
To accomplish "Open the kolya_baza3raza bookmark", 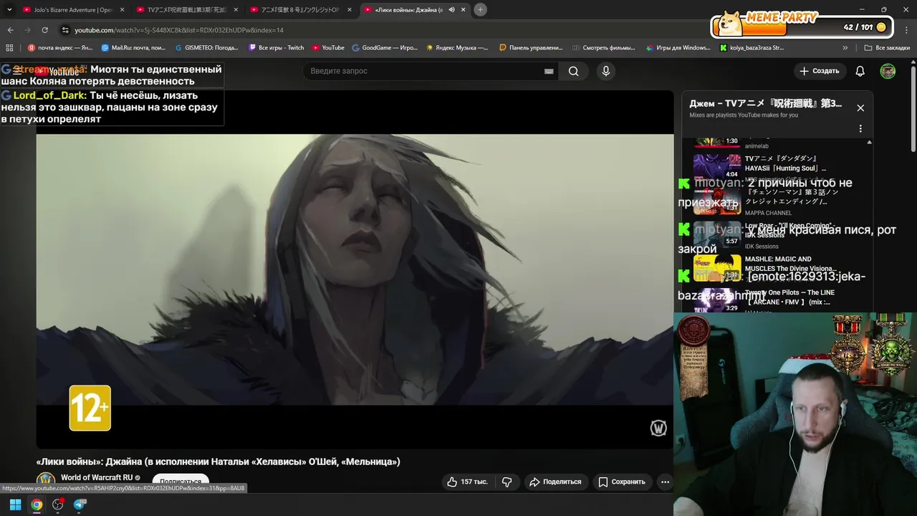I will coord(752,48).
